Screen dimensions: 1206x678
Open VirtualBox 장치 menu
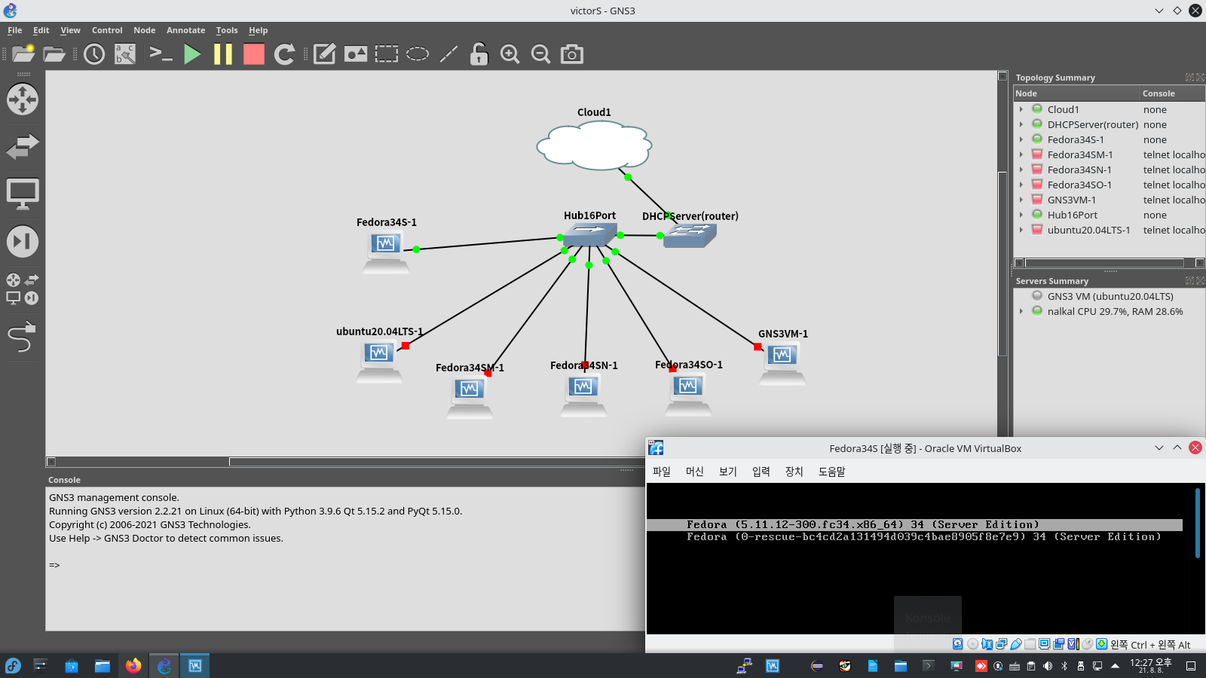[794, 472]
